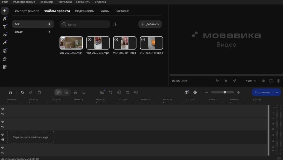
Task: Click the timeline zoom slider handle
Action: [225, 92]
